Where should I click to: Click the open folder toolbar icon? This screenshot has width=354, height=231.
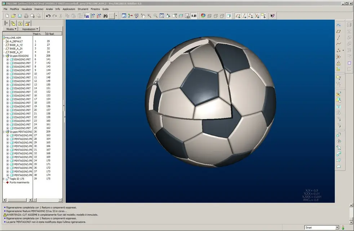[13, 16]
